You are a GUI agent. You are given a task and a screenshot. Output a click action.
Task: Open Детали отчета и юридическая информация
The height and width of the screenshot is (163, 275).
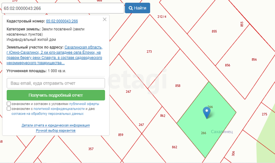tap(56, 125)
